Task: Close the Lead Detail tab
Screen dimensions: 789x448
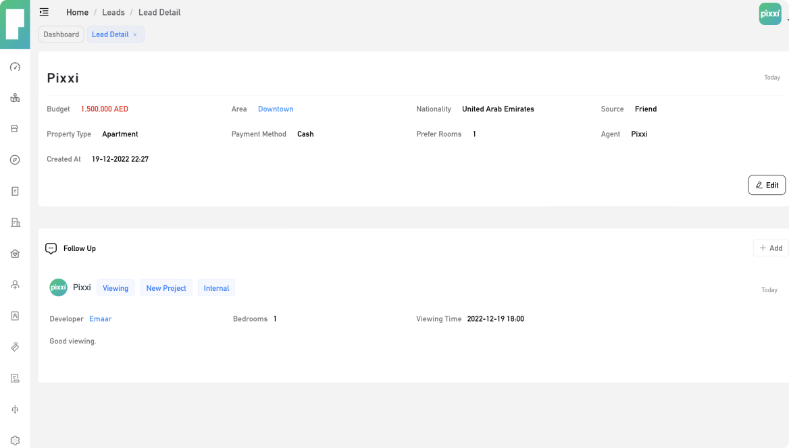Action: pos(135,34)
